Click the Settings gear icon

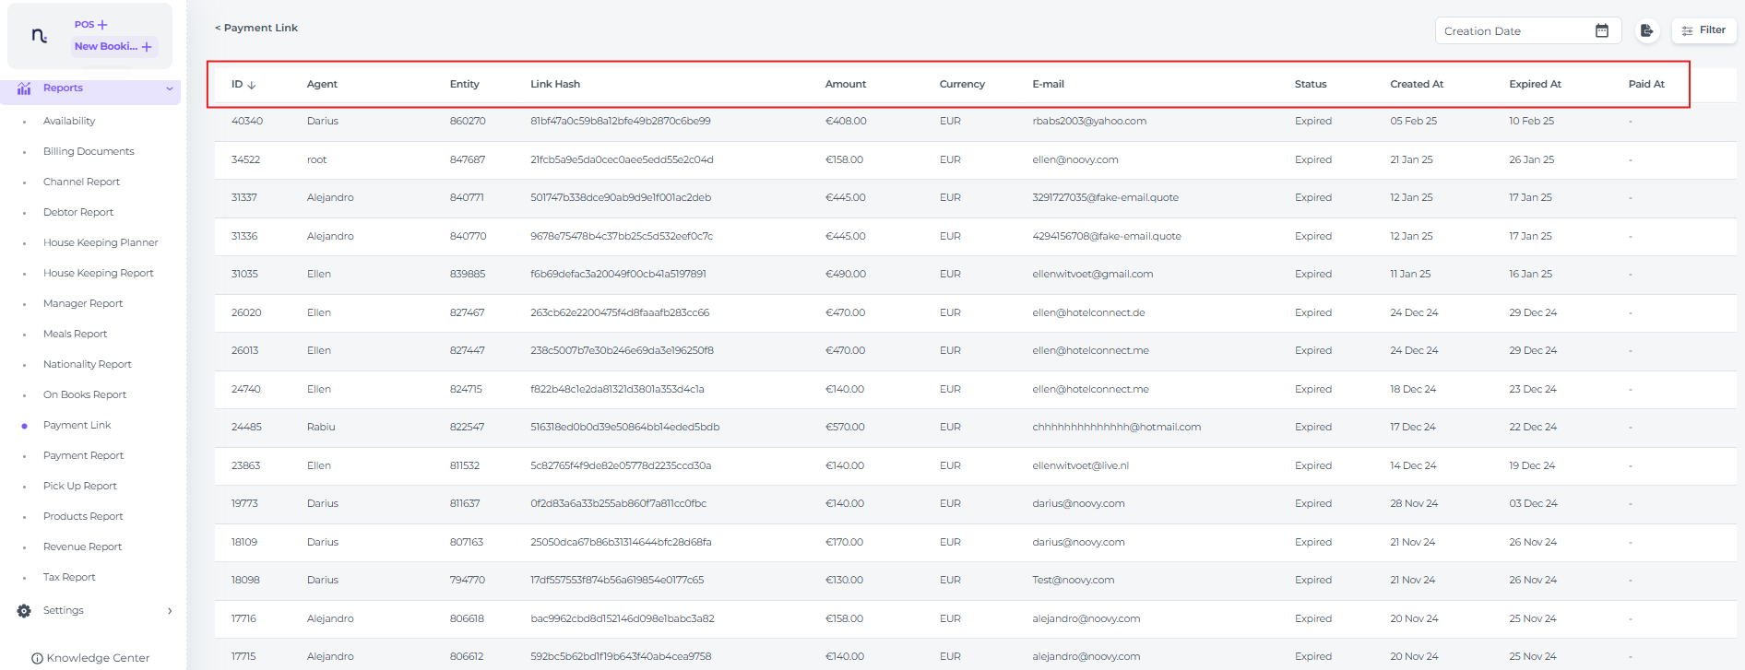(24, 611)
